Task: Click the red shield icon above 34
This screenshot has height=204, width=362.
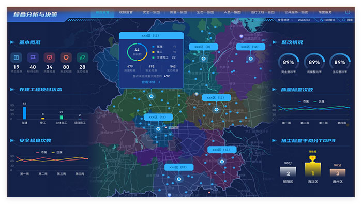Action: pyautogui.click(x=50, y=57)
